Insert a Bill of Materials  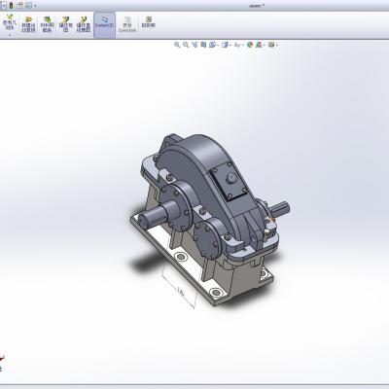(47, 24)
